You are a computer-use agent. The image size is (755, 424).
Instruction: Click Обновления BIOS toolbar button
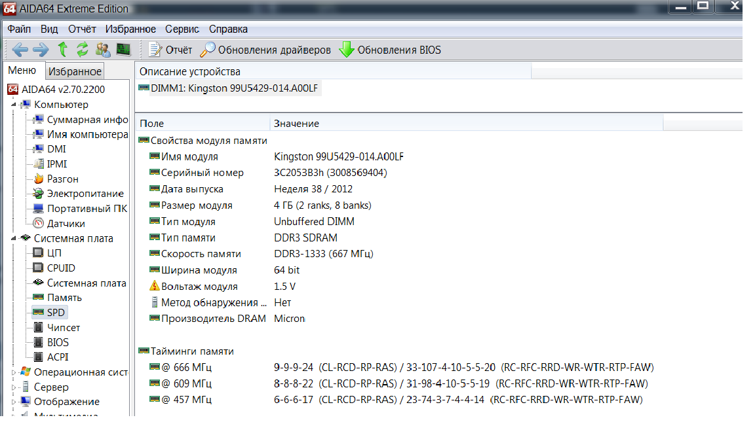[x=390, y=50]
